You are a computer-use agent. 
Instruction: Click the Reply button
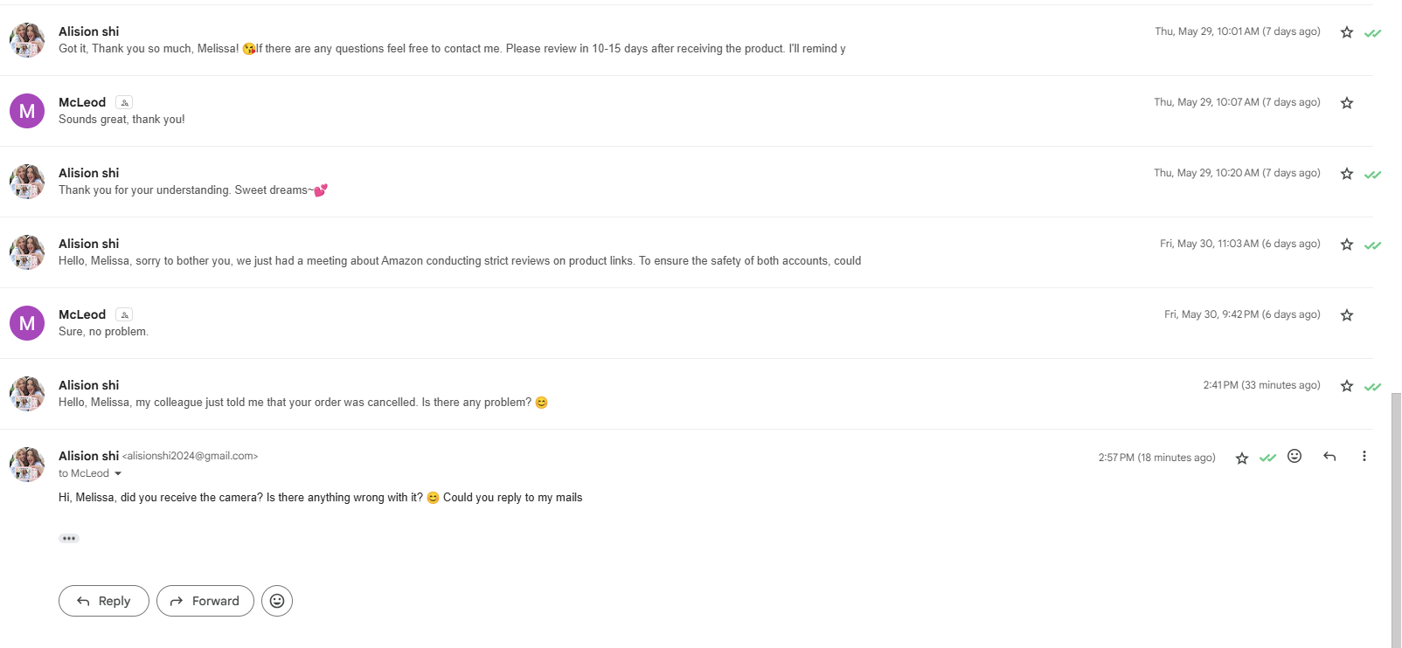[104, 601]
